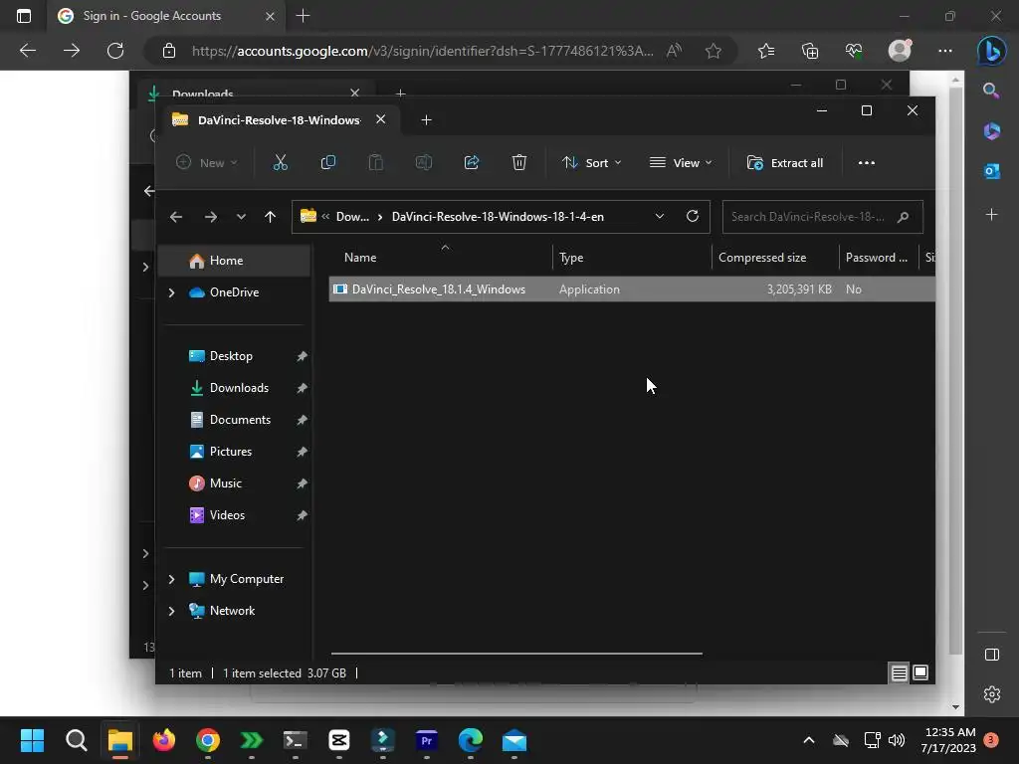Click the Delete trash icon in toolbar
The image size is (1019, 764).
[x=518, y=162]
